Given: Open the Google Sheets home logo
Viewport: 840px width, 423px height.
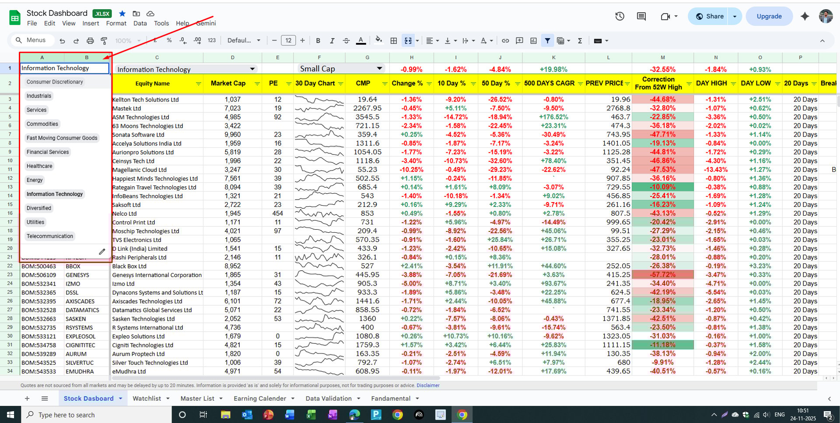Looking at the screenshot, I should point(15,18).
